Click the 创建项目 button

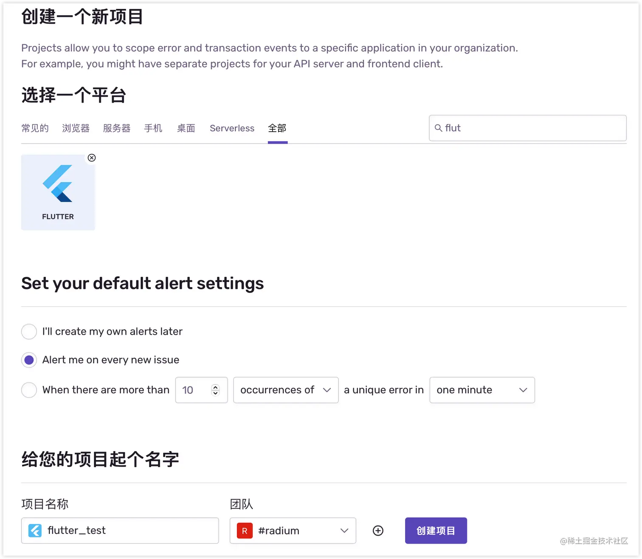point(436,531)
